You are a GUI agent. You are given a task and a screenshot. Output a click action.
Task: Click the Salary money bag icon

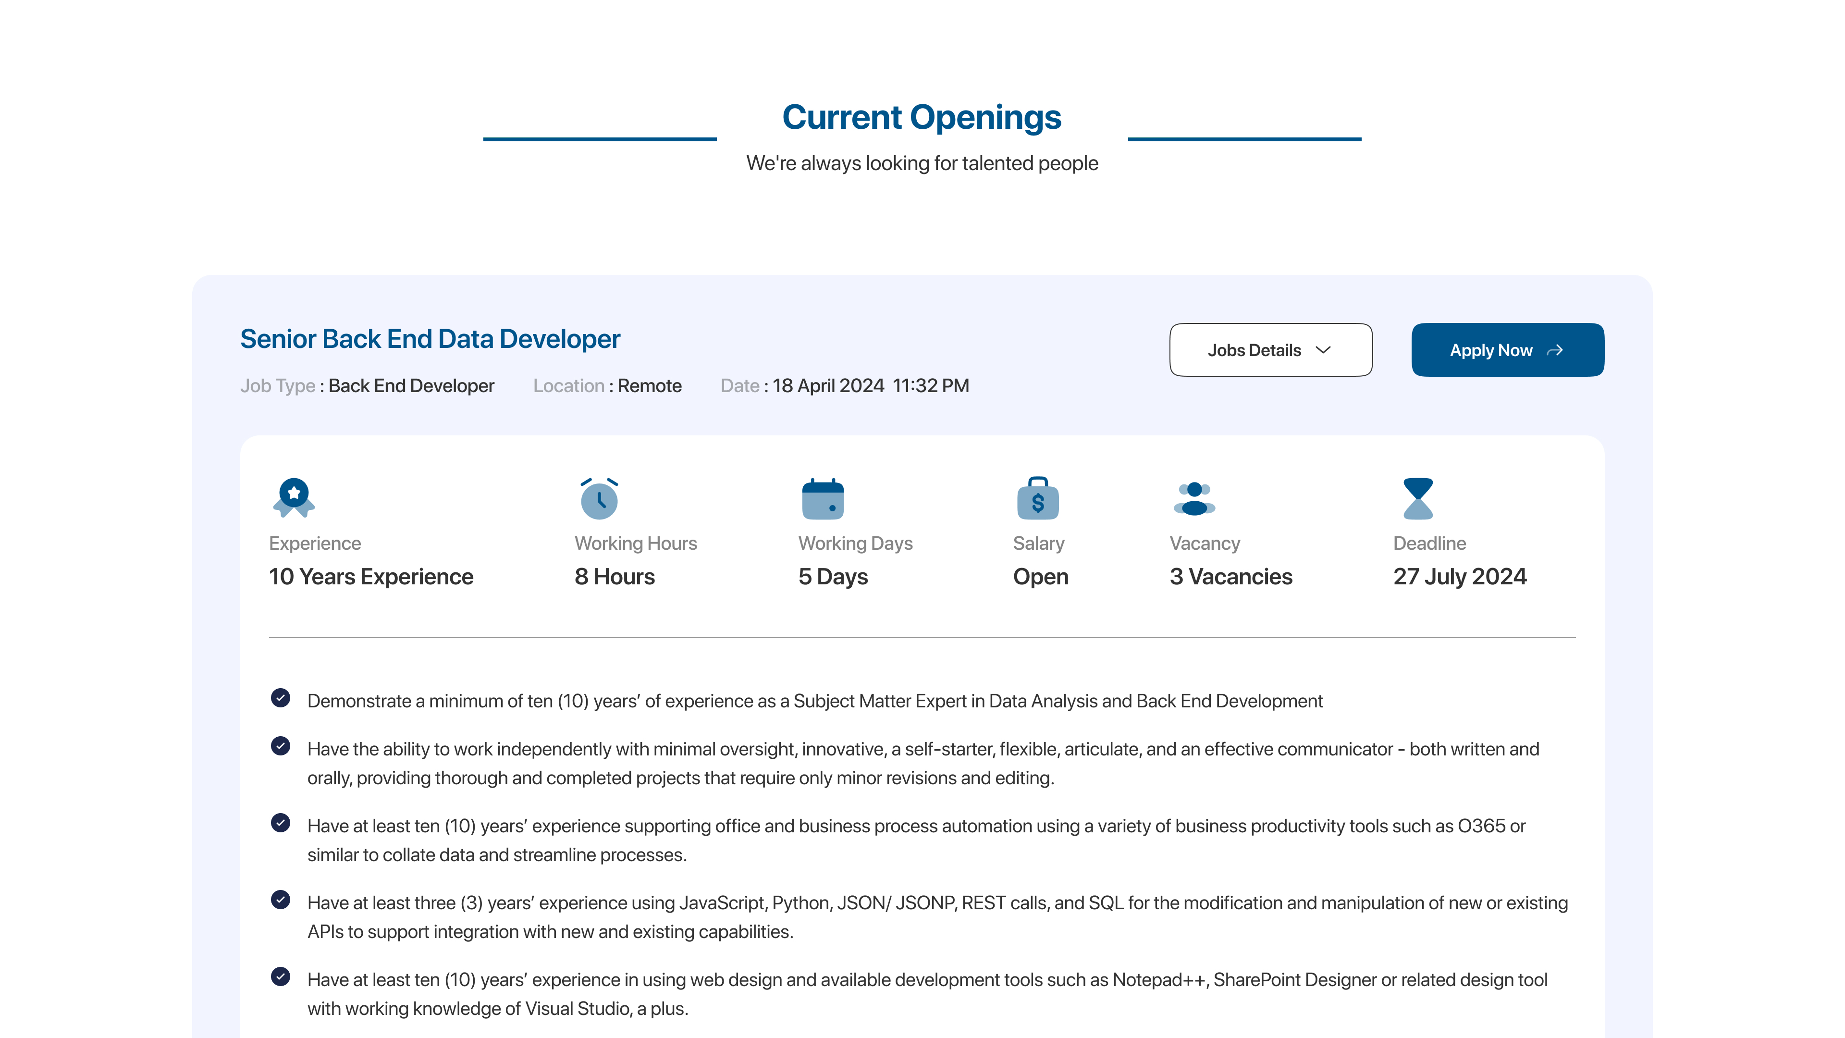(x=1037, y=499)
